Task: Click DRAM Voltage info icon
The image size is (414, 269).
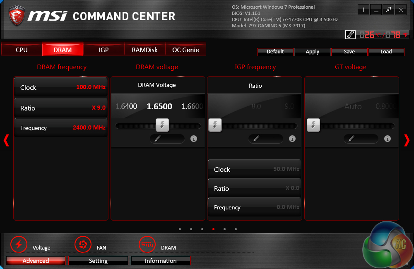Action: click(x=193, y=139)
